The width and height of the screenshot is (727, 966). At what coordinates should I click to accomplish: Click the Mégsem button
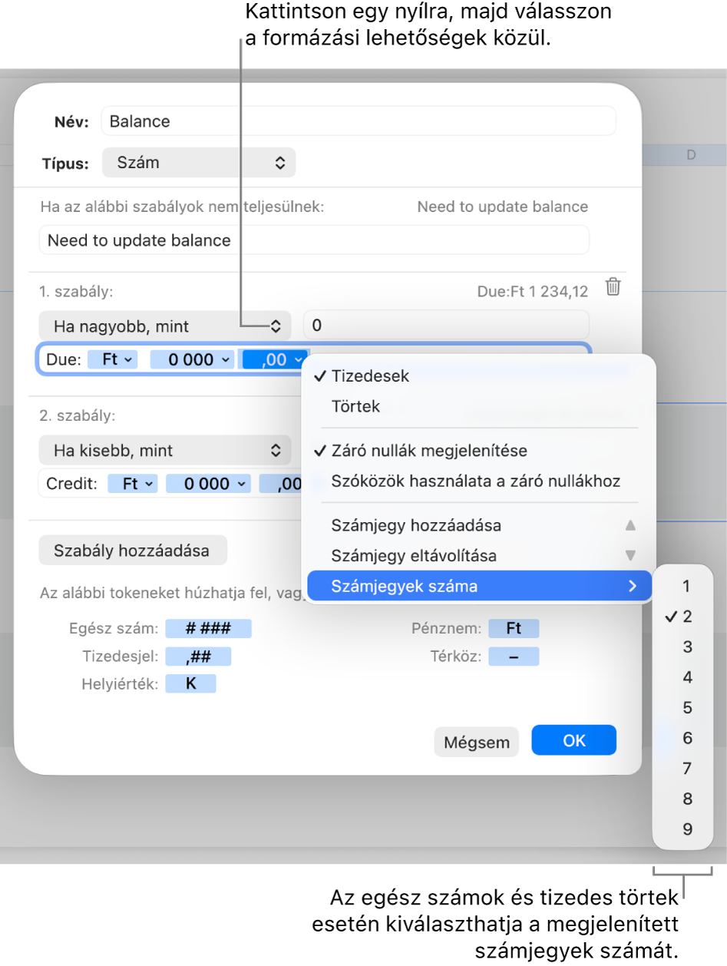(477, 742)
